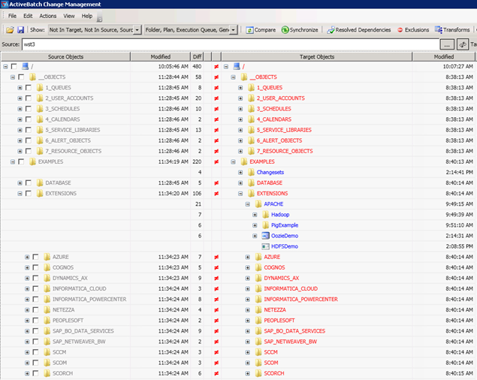Run Synchronize from the toolbar
Viewport: 477px width, 380px height.
pos(300,30)
